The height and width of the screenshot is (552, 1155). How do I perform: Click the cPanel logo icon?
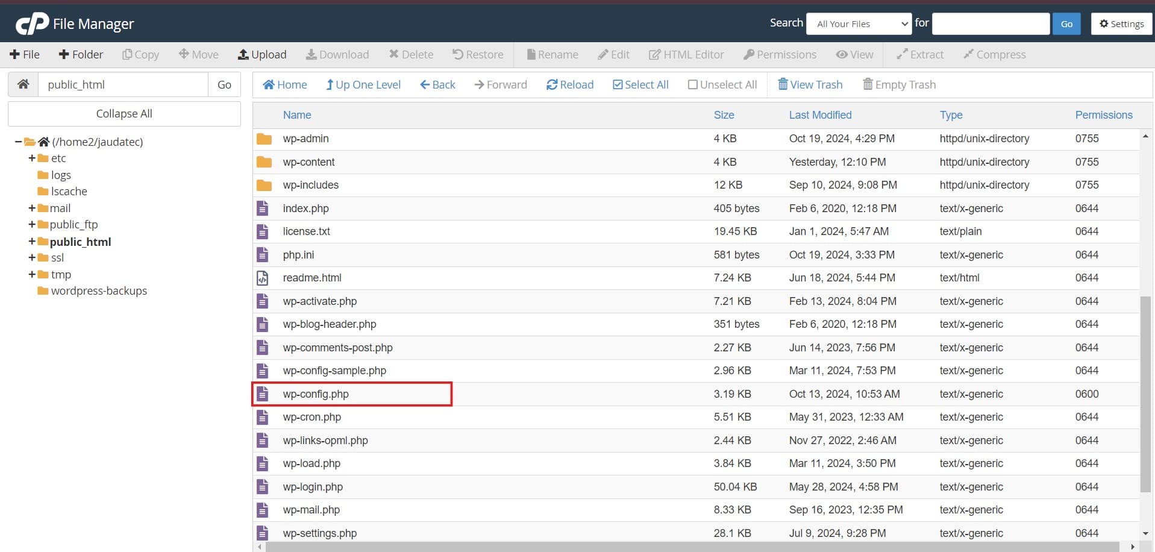32,24
